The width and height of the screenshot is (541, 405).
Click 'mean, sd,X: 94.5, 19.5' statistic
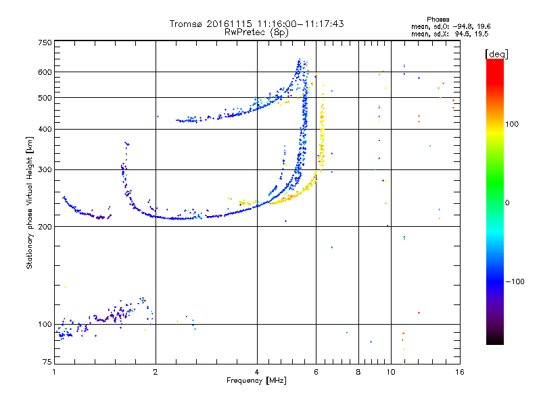pos(450,34)
